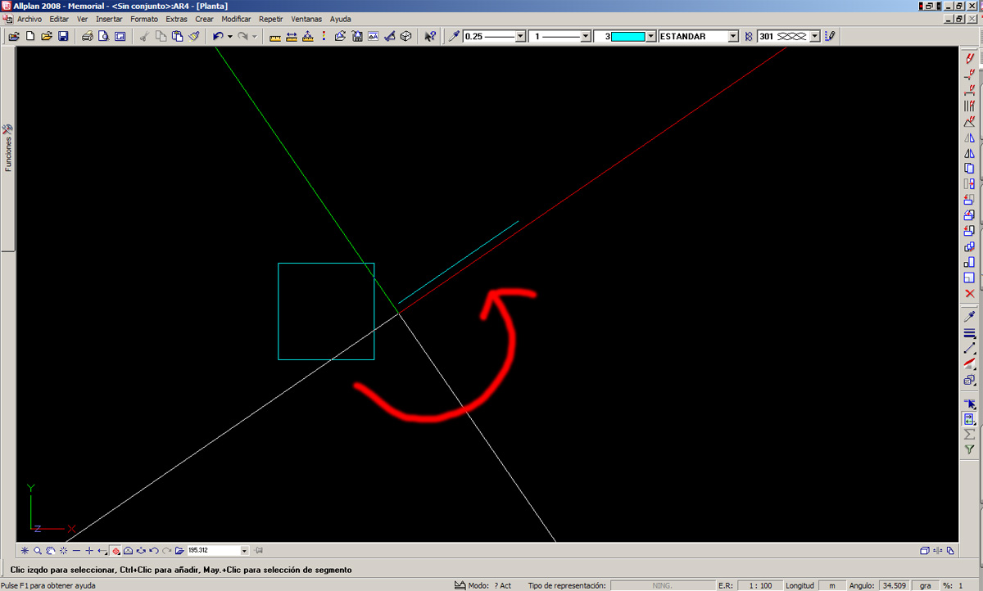Click the Print icon in toolbar

pyautogui.click(x=87, y=37)
